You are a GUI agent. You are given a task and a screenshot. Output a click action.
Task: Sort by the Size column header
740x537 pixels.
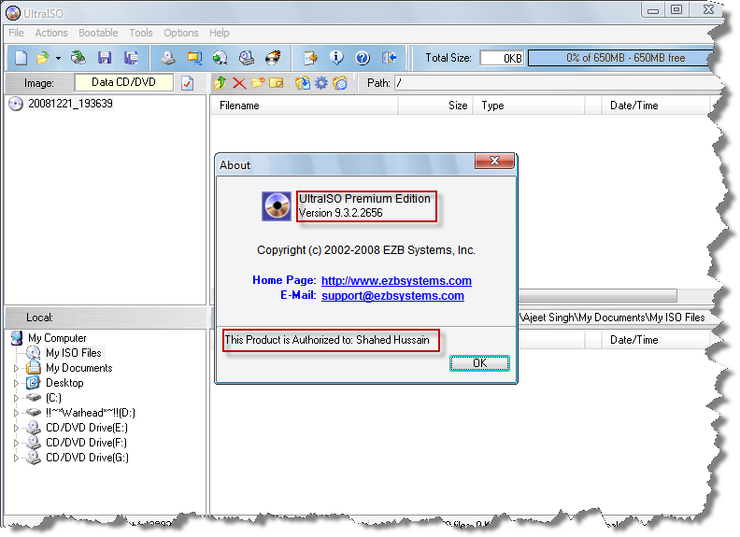tap(435, 106)
